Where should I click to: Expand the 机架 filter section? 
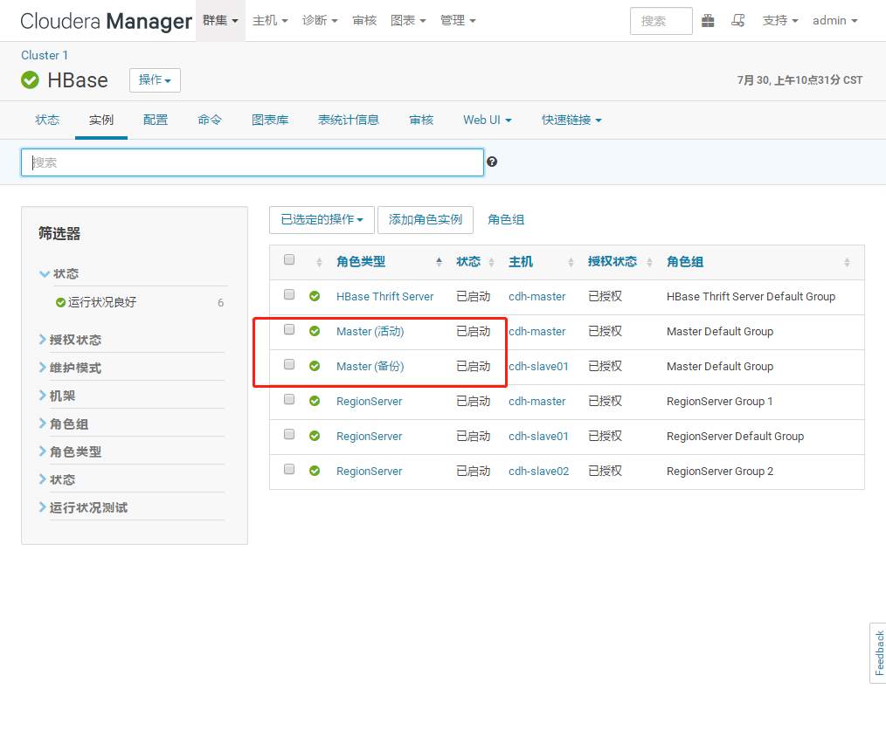click(x=57, y=396)
